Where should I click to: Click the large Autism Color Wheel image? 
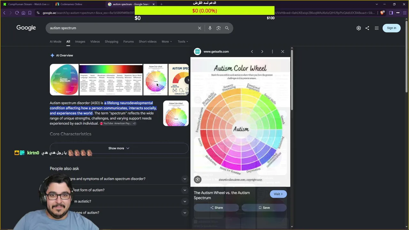[x=240, y=122]
